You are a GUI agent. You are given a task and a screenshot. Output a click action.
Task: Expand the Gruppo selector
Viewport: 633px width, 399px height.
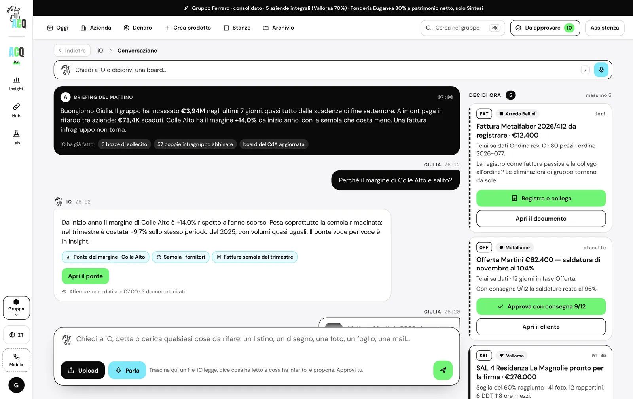16,307
